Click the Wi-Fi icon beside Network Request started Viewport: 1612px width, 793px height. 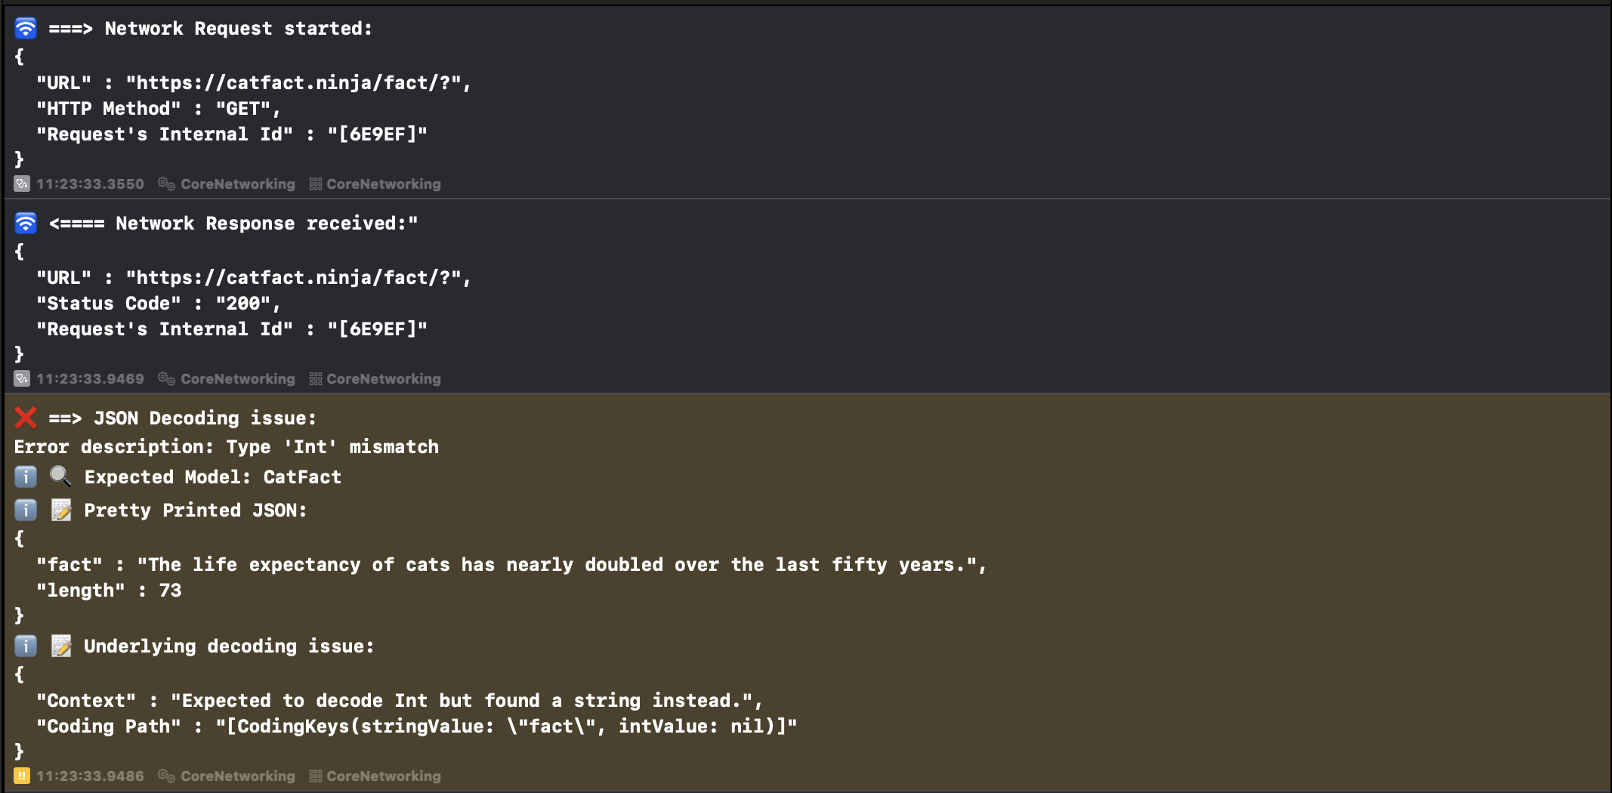pos(26,29)
